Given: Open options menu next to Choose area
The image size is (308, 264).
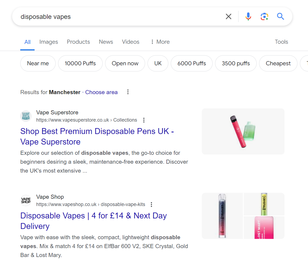Looking at the screenshot, I should pyautogui.click(x=128, y=92).
